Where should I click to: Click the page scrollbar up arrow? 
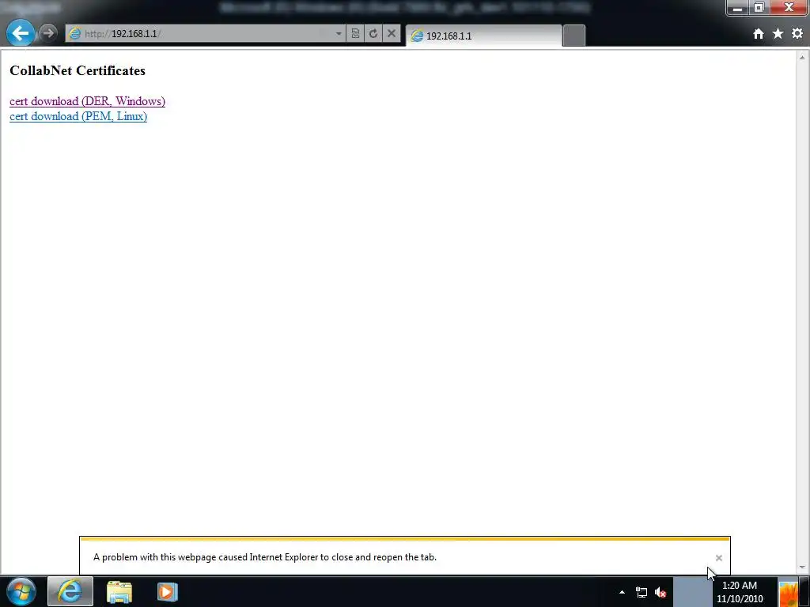click(802, 57)
